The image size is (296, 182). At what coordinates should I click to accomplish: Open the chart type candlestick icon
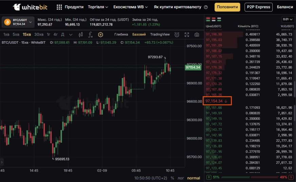[80, 35]
